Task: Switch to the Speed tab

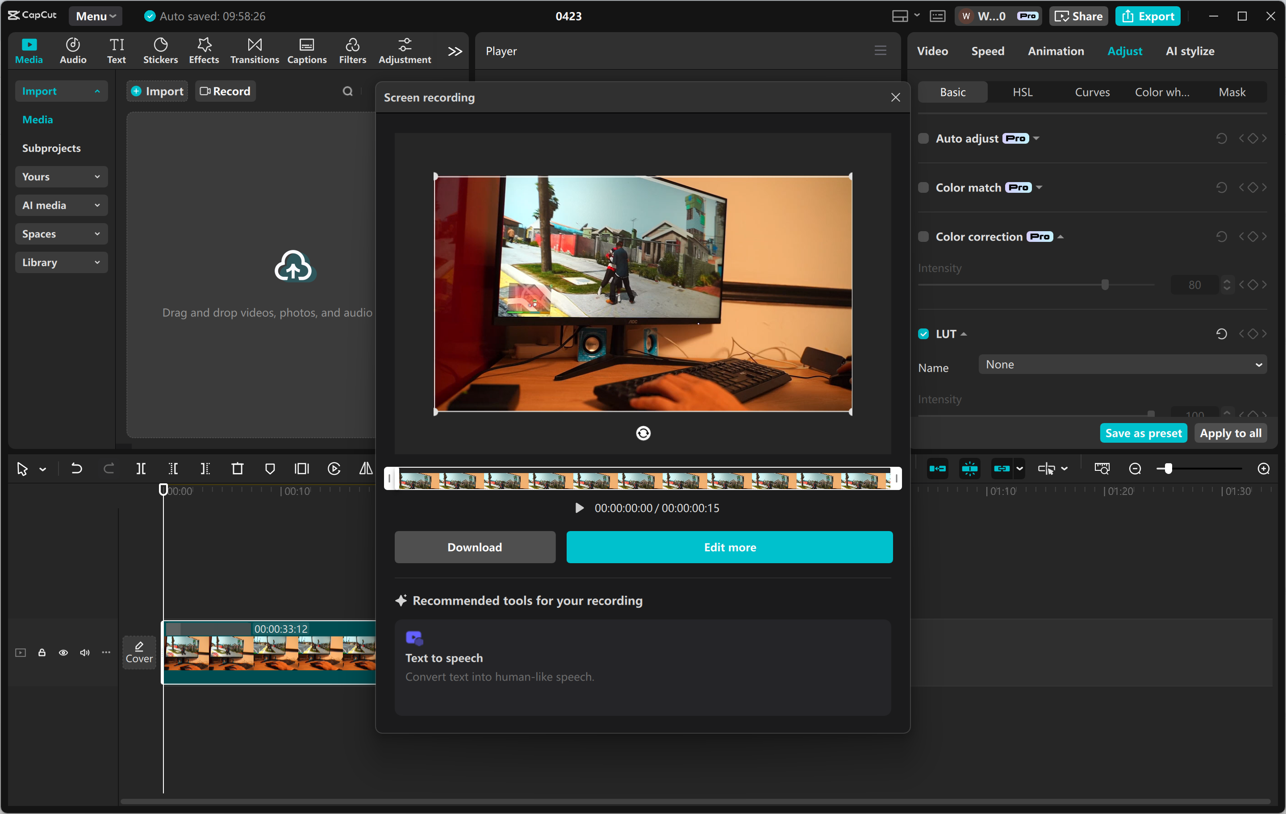Action: point(987,51)
